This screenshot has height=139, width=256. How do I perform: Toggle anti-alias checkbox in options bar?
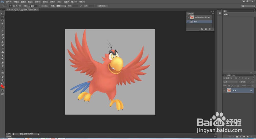pos(39,6)
